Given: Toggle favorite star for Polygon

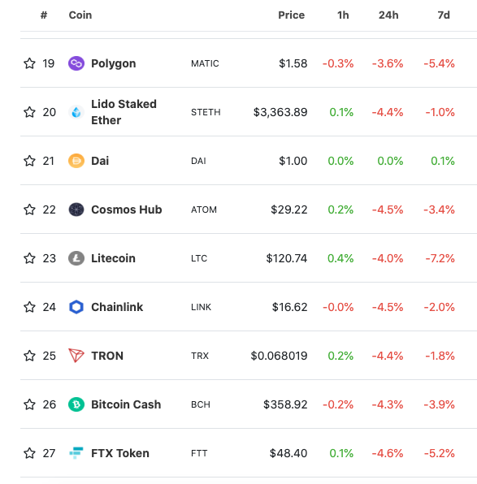Looking at the screenshot, I should click(29, 63).
